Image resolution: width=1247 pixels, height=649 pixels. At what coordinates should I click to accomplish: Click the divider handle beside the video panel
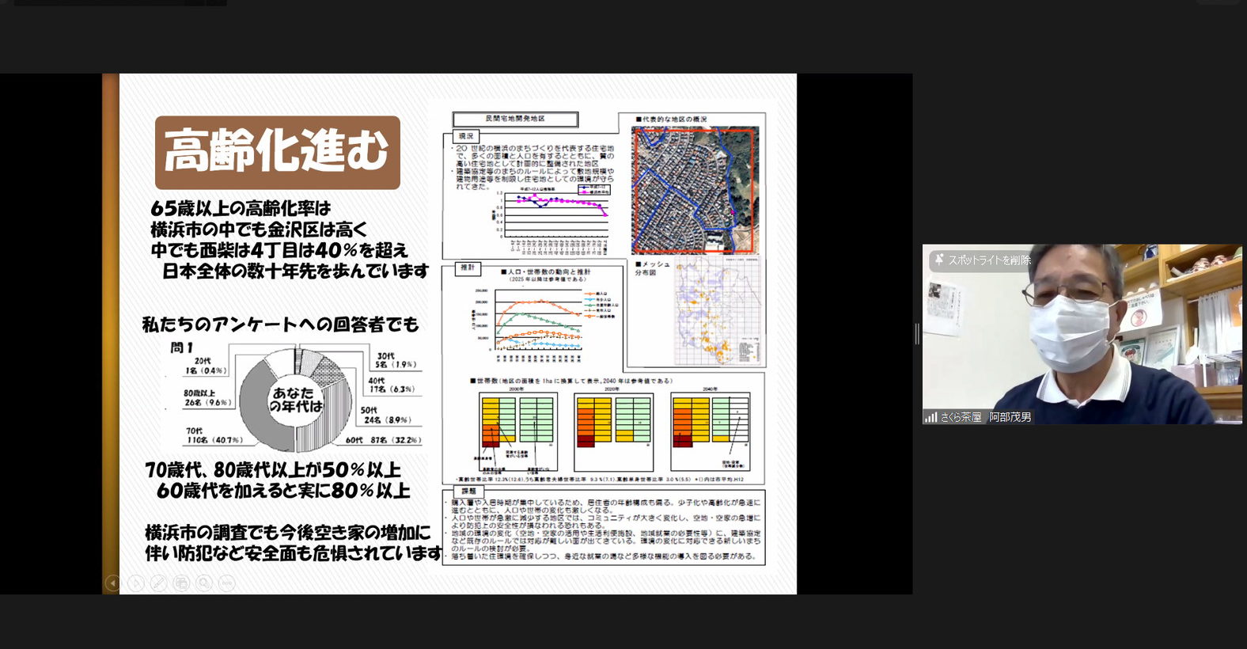point(917,334)
